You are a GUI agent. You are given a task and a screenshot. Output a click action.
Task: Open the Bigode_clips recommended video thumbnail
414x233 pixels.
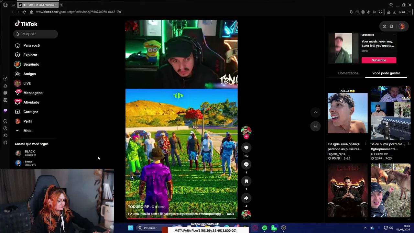tap(348, 113)
